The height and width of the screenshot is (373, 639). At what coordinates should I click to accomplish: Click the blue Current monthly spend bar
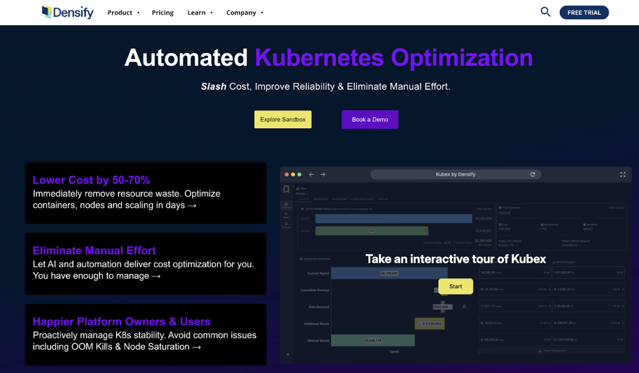pos(394,218)
